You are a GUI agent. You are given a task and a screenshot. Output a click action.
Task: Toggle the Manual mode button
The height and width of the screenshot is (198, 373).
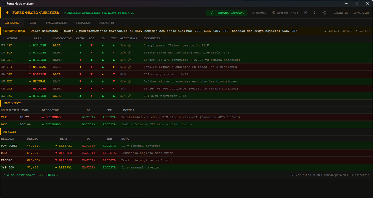(259, 13)
